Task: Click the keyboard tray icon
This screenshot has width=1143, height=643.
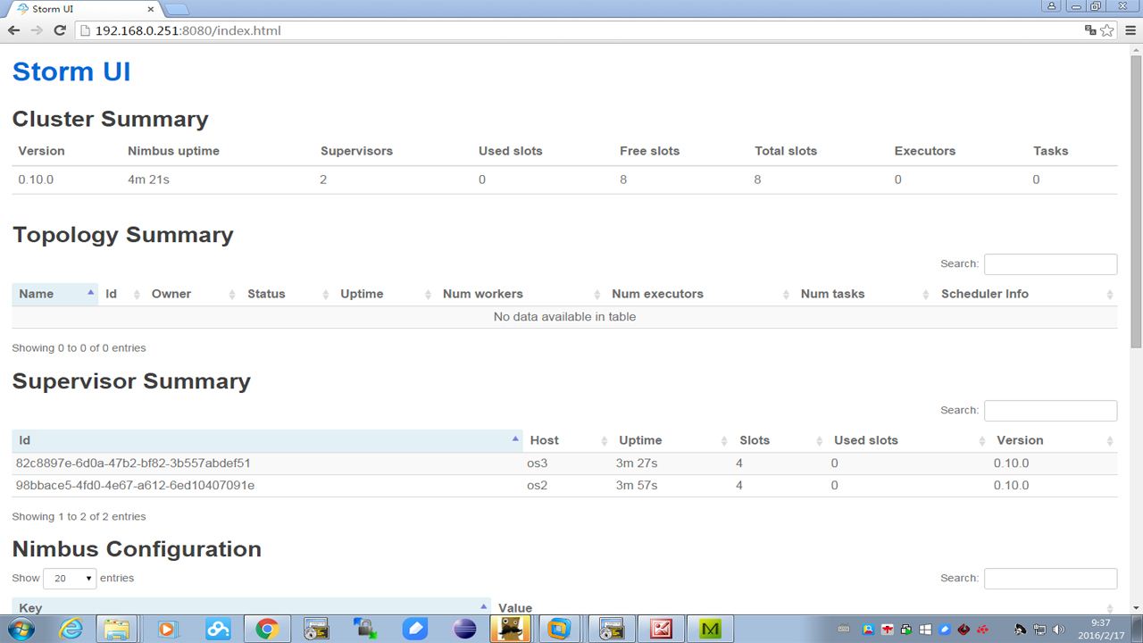Action: point(844,630)
